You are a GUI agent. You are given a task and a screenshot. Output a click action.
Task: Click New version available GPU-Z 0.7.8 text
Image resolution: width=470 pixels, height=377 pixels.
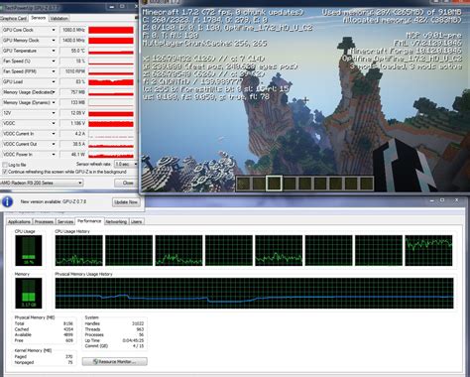pyautogui.click(x=54, y=201)
